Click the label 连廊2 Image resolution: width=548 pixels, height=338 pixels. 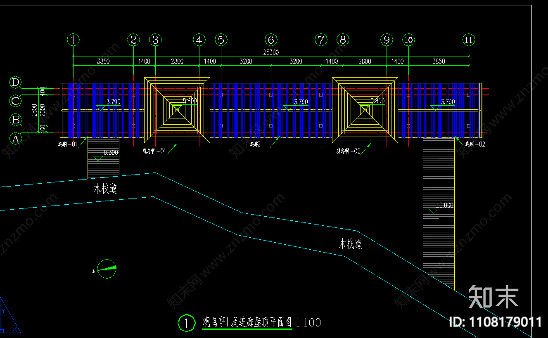(255, 144)
